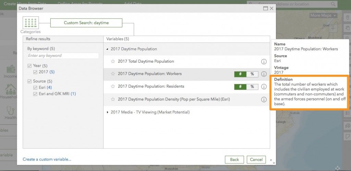Click the dialog resize corner arrows icon
This screenshot has width=351, height=171.
tap(273, 161)
